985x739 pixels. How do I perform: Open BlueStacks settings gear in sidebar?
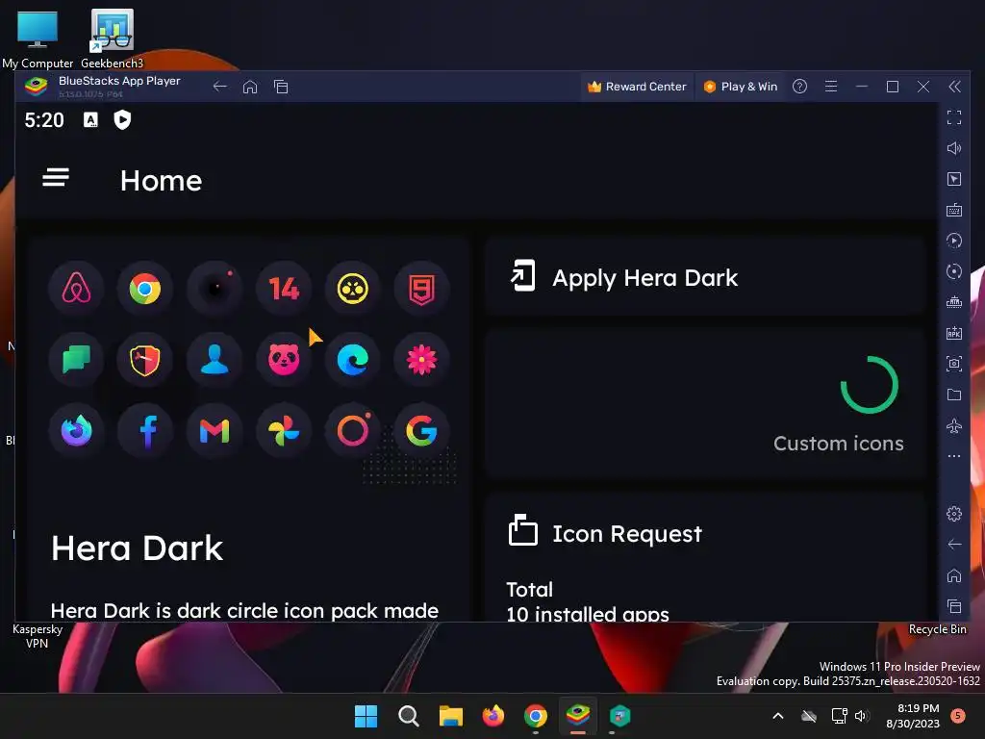point(953,514)
